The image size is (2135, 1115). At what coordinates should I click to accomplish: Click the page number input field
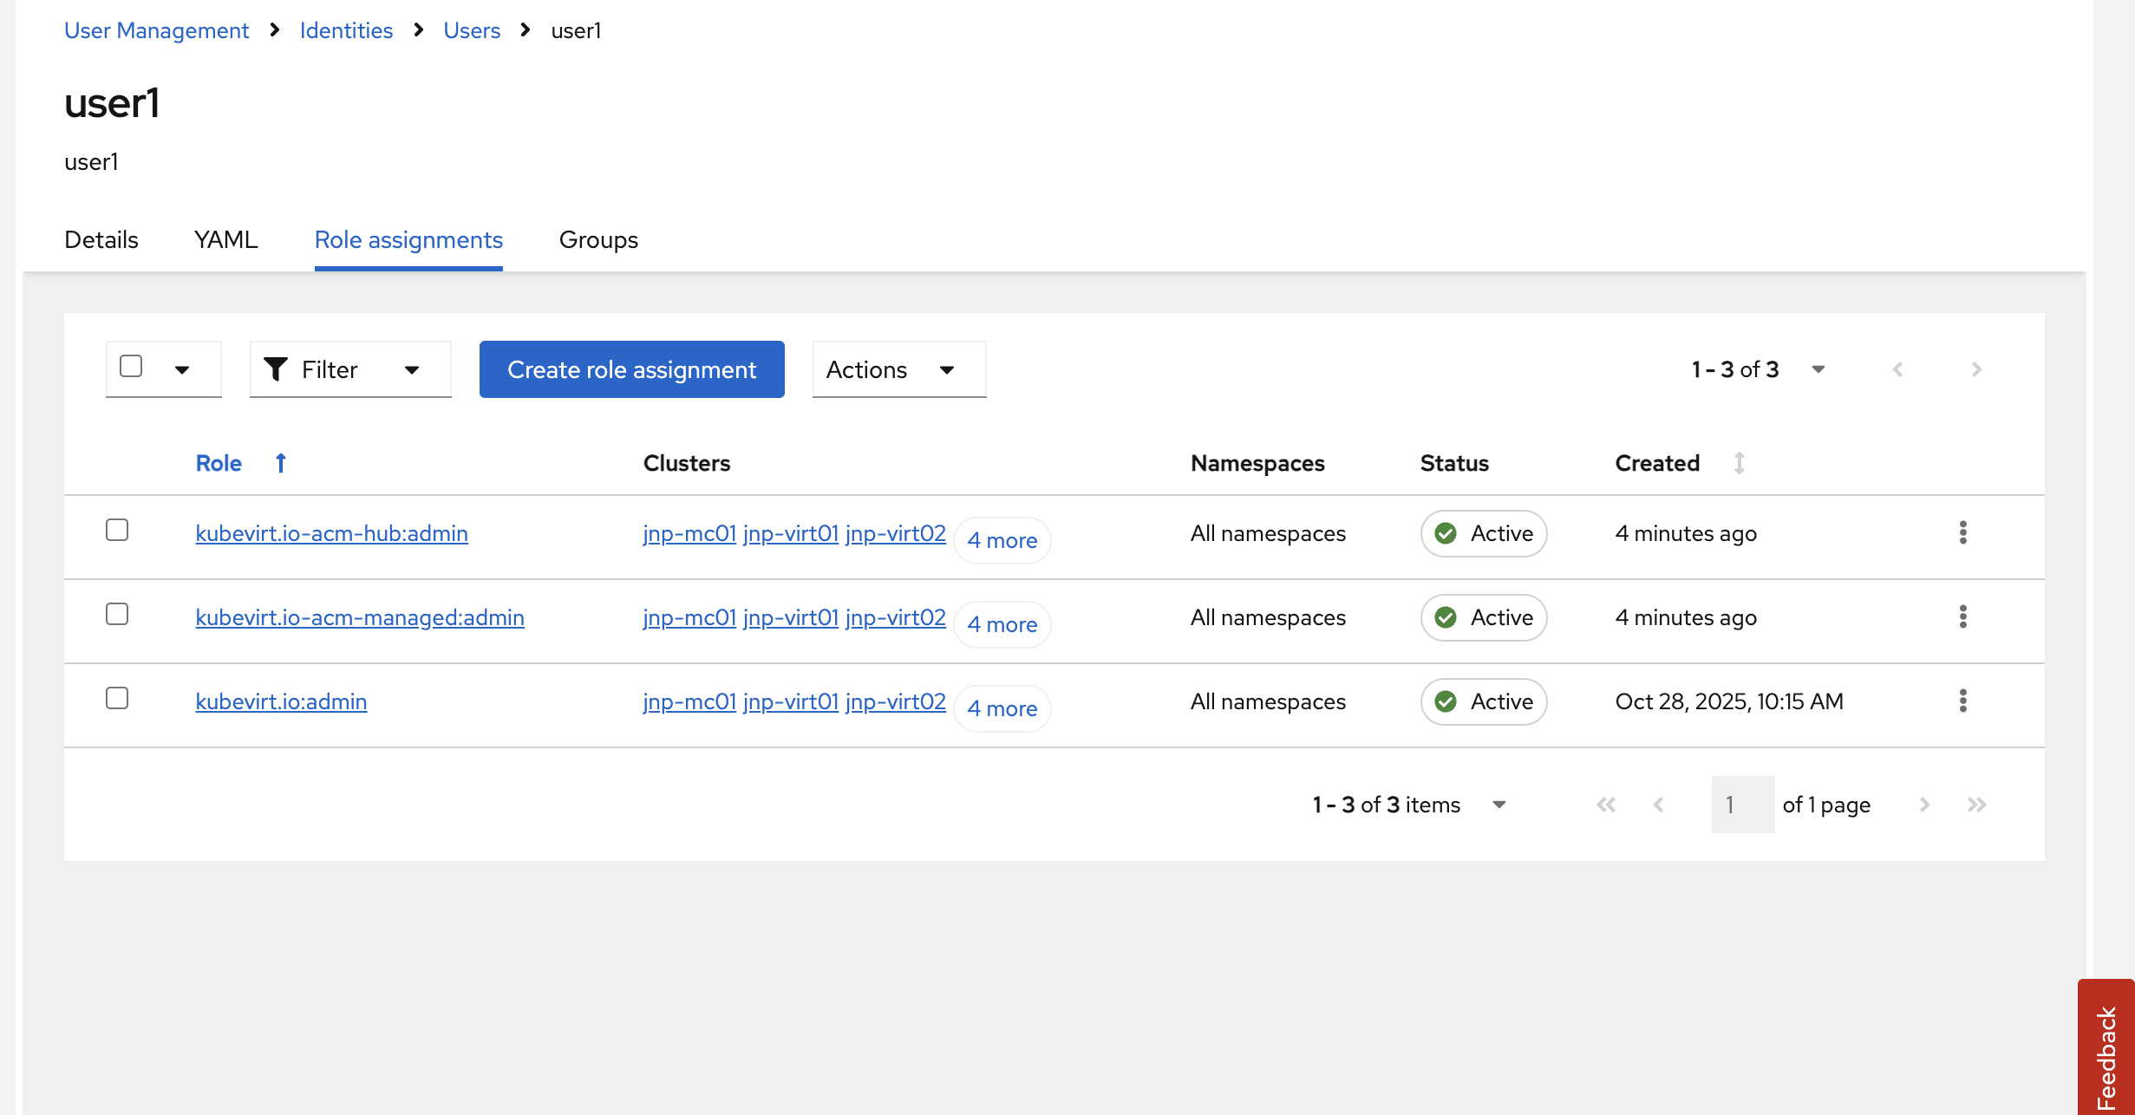click(x=1741, y=805)
